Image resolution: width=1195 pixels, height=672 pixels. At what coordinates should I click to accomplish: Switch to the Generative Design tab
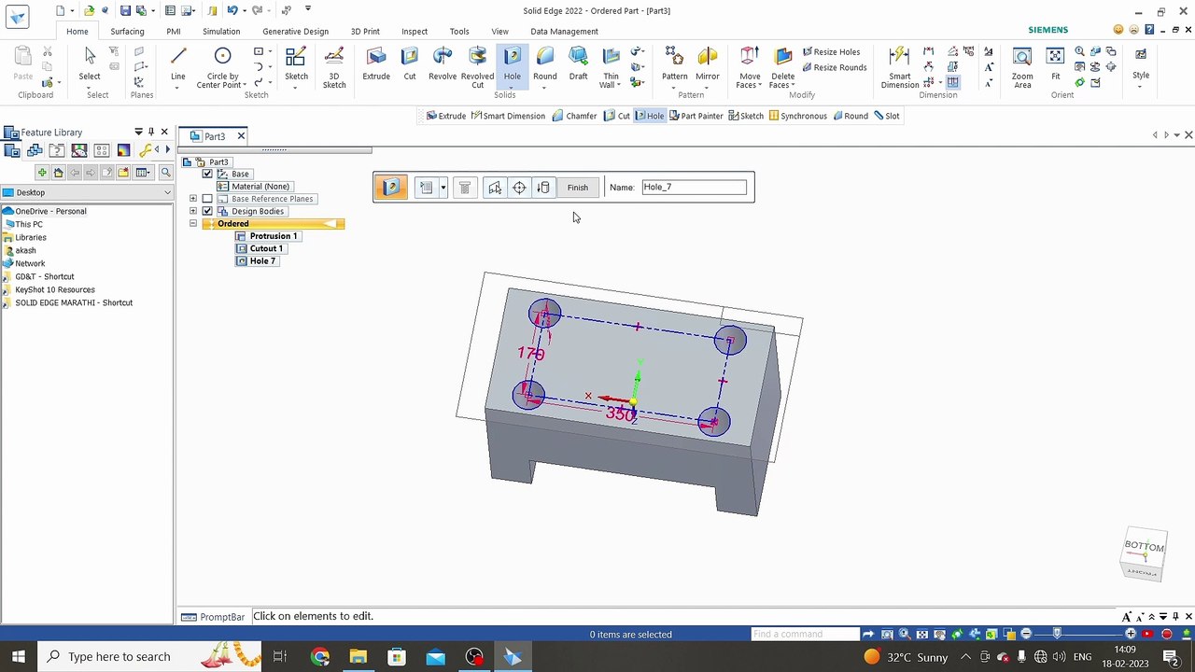(x=295, y=31)
